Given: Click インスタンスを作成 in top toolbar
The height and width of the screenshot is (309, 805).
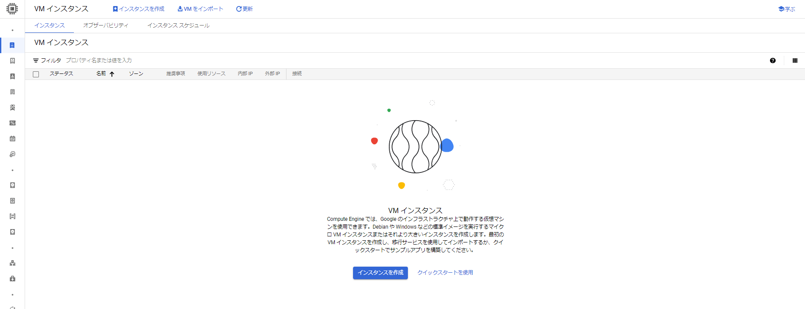Looking at the screenshot, I should click(x=138, y=9).
